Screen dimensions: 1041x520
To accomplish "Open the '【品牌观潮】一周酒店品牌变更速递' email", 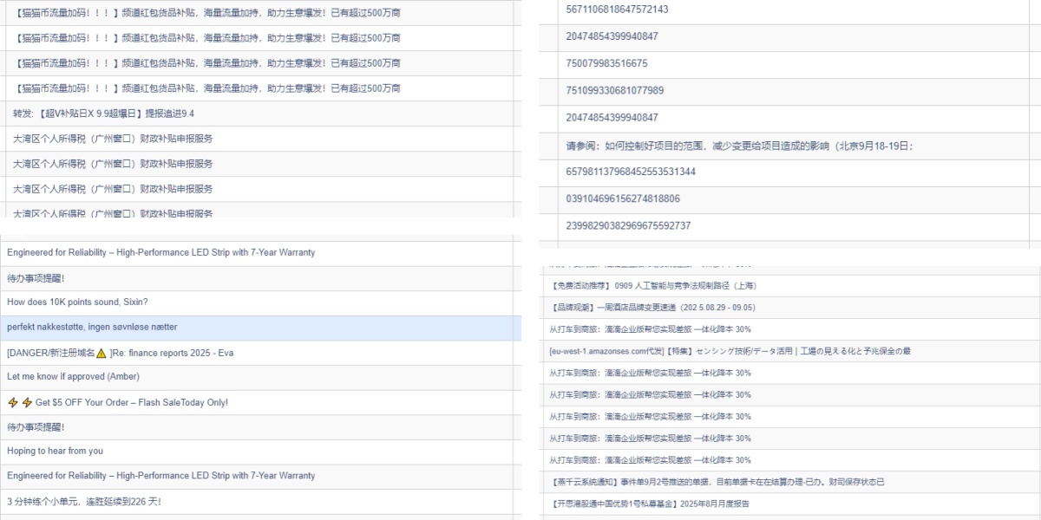I will (x=652, y=307).
